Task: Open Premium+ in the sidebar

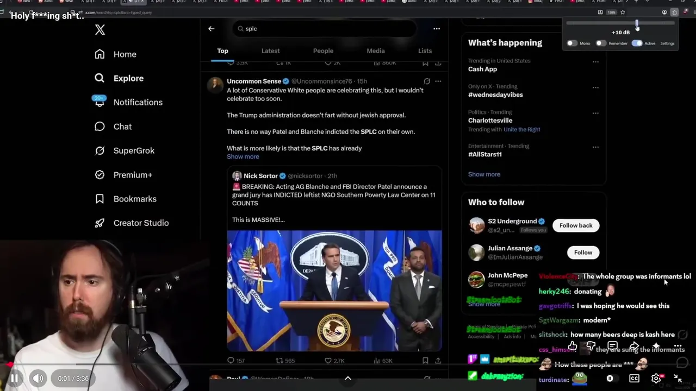Action: pos(123,175)
